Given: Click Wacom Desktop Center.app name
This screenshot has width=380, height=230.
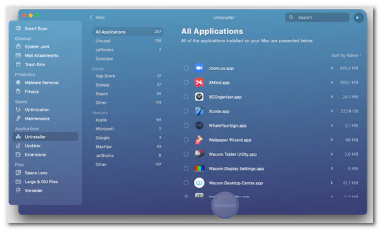Looking at the screenshot, I should [236, 183].
